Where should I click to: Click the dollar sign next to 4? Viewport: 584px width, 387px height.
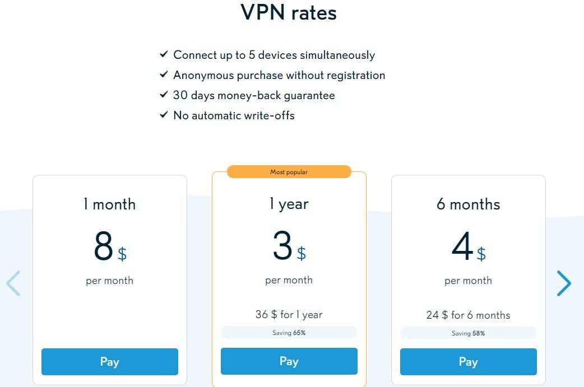481,255
